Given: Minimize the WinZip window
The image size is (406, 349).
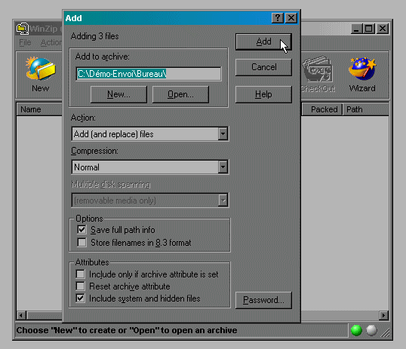Looking at the screenshot, I should tap(356, 29).
